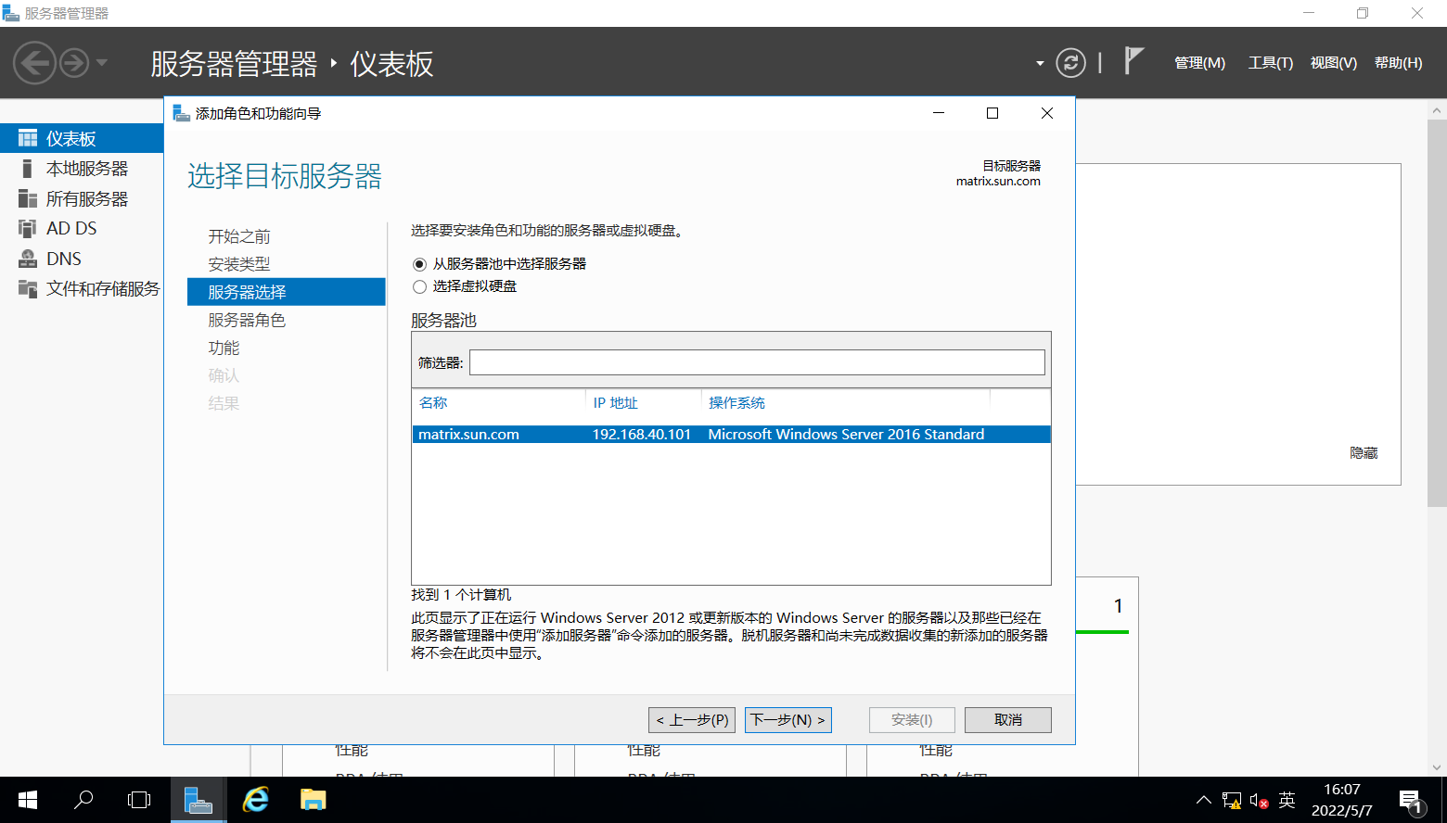
Task: Click Microsoft Windows Server 2016 Standard cell
Action: [x=846, y=434]
